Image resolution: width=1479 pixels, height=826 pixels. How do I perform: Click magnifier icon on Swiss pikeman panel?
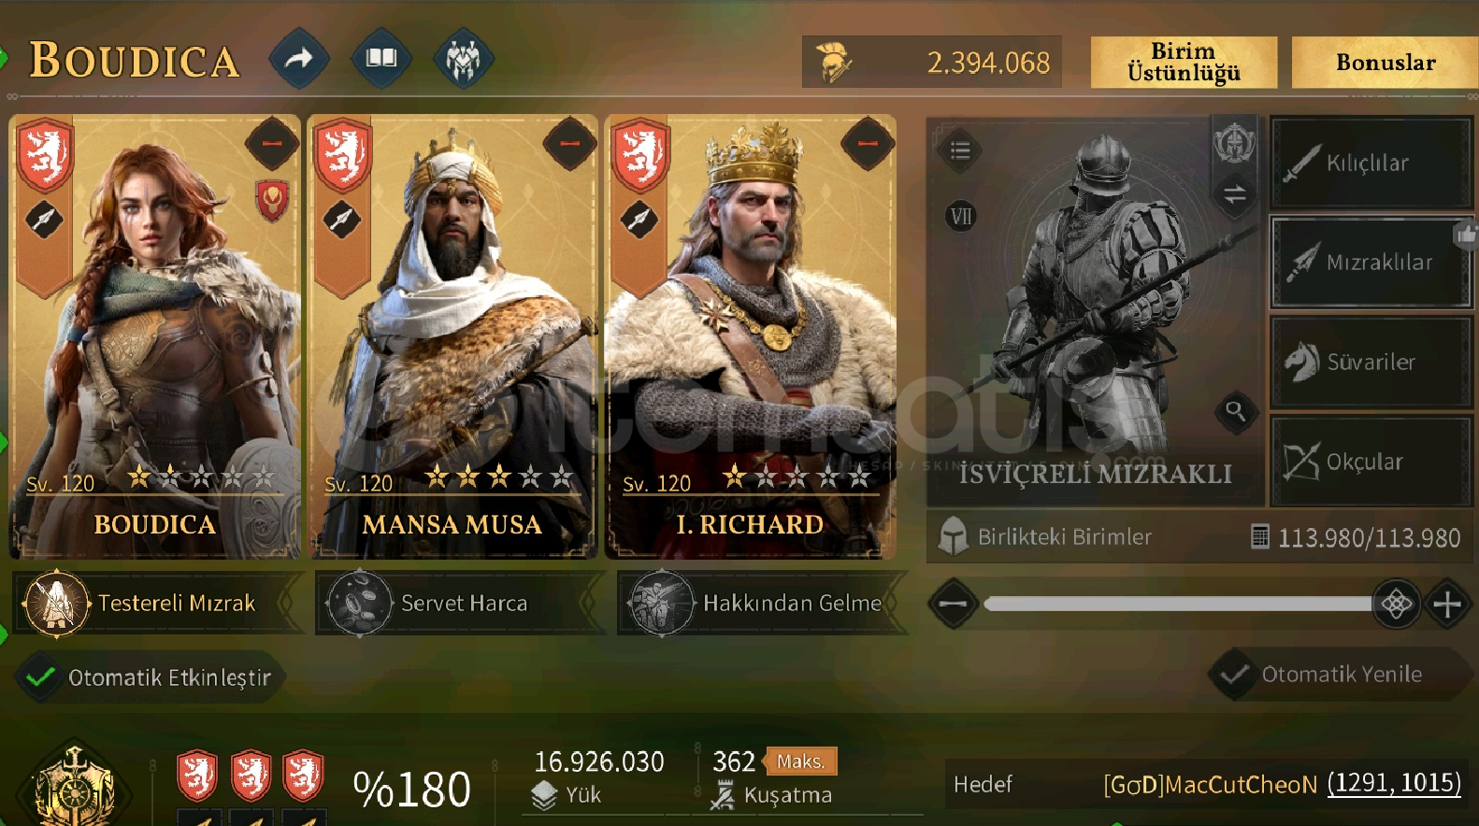1236,410
